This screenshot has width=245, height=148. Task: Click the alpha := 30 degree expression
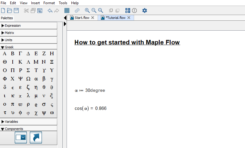(x=90, y=90)
